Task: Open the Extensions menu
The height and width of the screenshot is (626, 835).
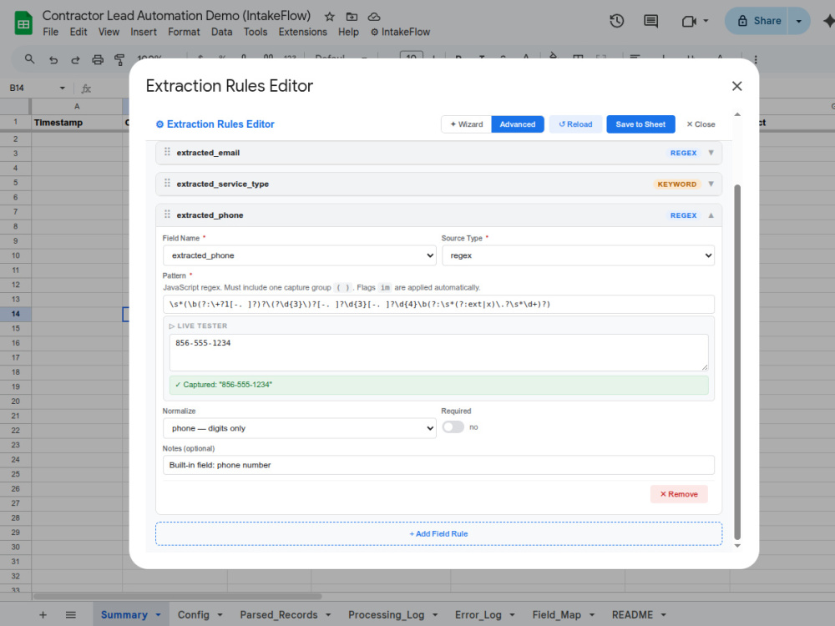Action: [302, 32]
